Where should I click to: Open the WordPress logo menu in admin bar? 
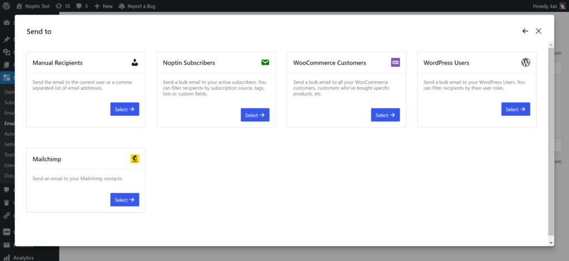click(x=7, y=6)
